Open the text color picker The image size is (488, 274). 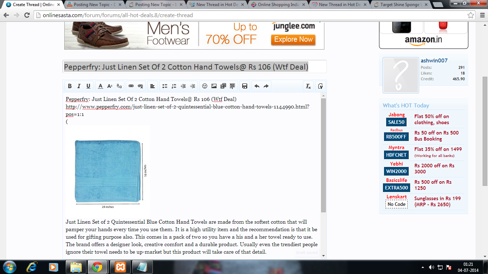click(x=101, y=86)
